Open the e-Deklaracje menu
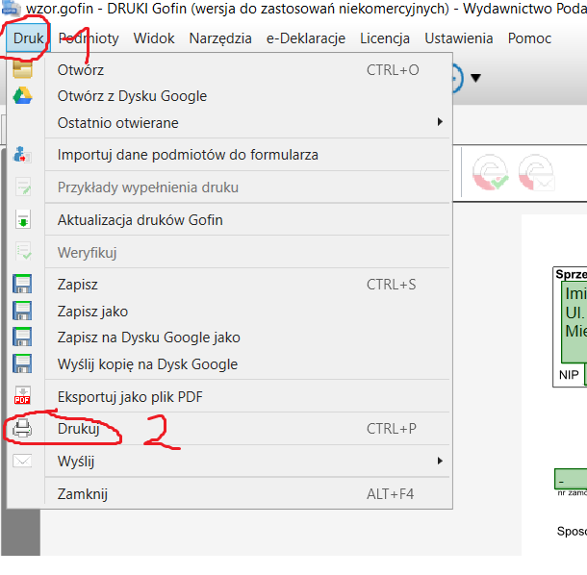This screenshot has width=587, height=575. click(305, 38)
